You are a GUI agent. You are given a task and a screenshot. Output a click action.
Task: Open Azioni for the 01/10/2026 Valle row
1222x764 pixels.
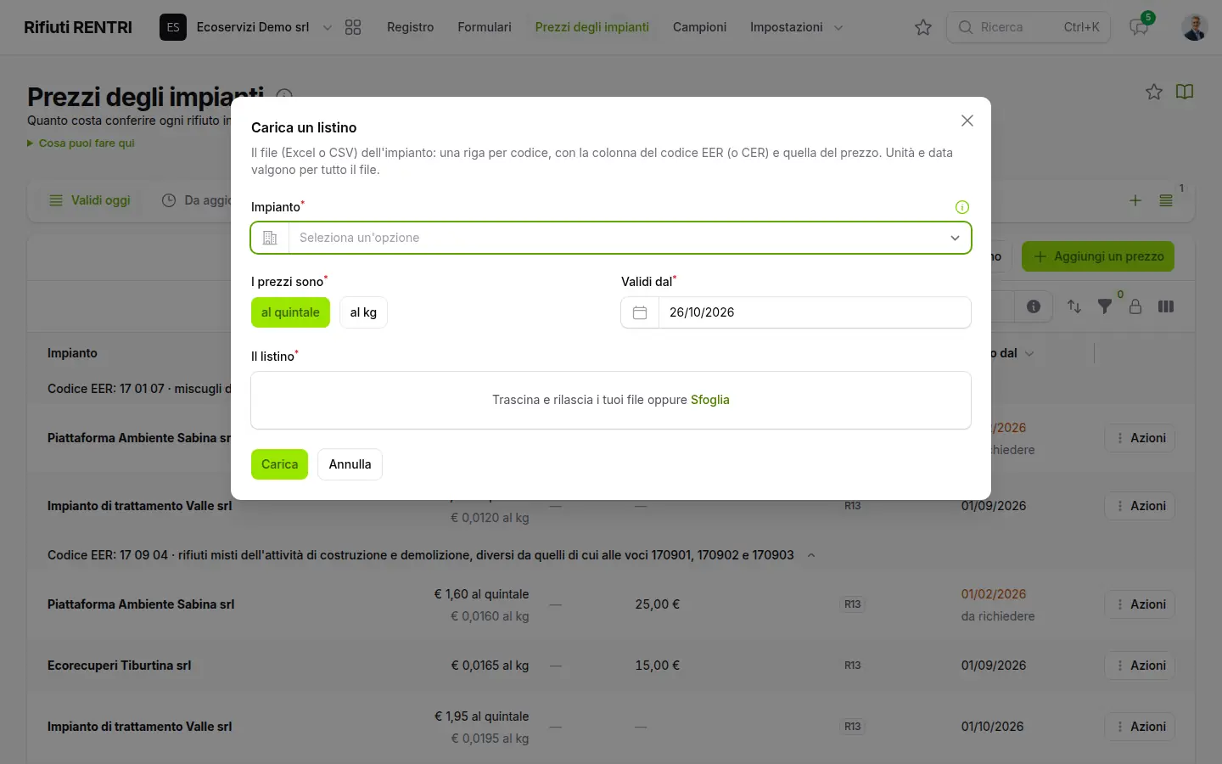click(x=1140, y=727)
